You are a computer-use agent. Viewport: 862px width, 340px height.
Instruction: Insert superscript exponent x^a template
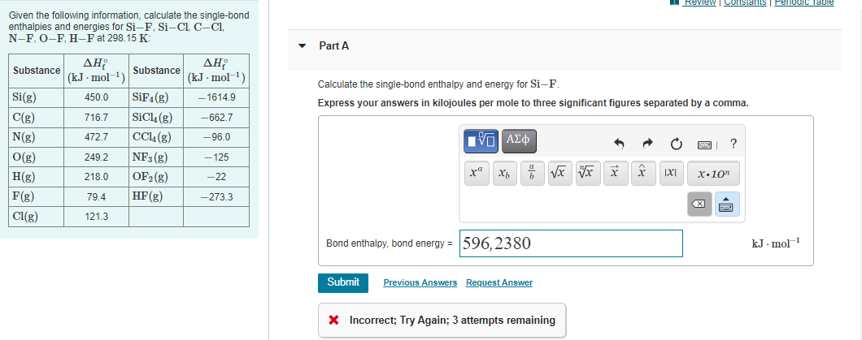(474, 174)
